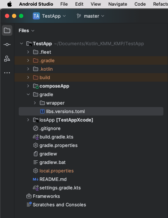
Task: Expand the iosApp module
Action: click(28, 120)
